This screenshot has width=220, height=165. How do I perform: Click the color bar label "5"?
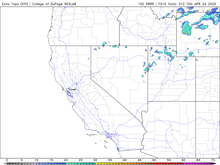(22, 160)
